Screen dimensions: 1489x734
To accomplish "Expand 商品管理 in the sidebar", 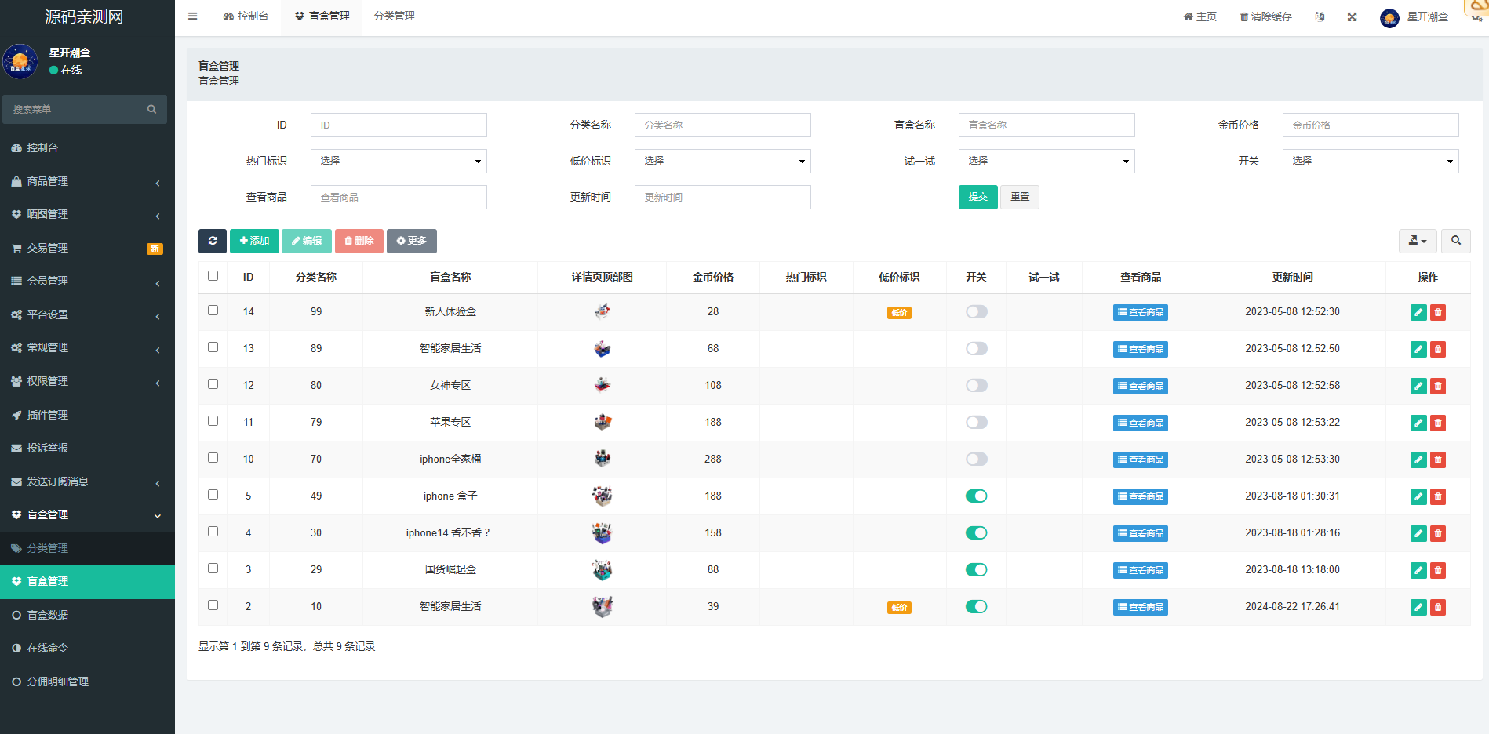I will click(x=86, y=181).
